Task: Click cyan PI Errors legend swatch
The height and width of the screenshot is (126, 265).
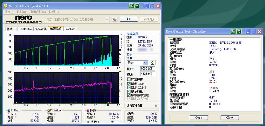Action: (9, 110)
